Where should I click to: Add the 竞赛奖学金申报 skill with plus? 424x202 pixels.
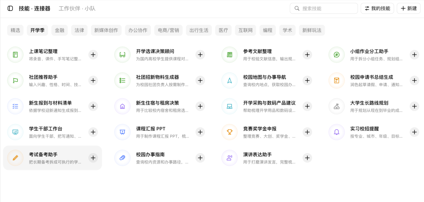point(307,132)
